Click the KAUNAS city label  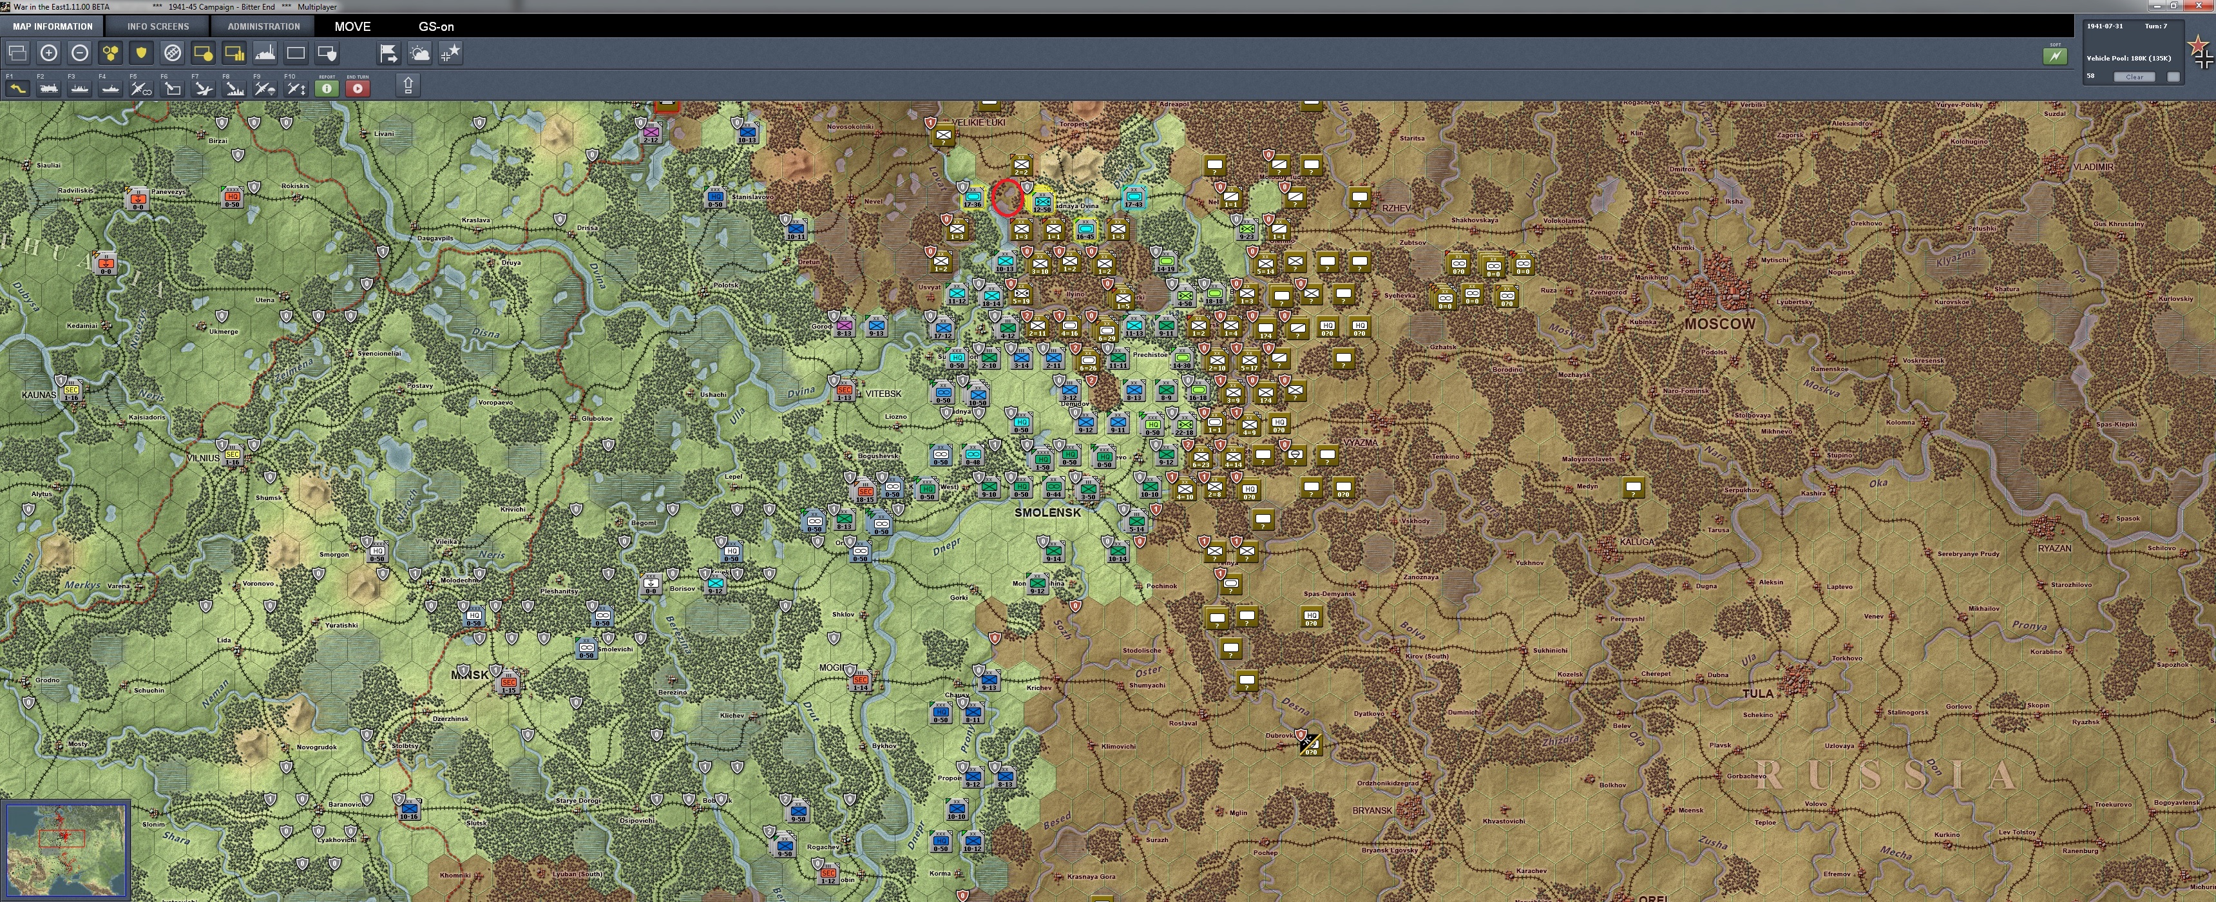[x=39, y=394]
